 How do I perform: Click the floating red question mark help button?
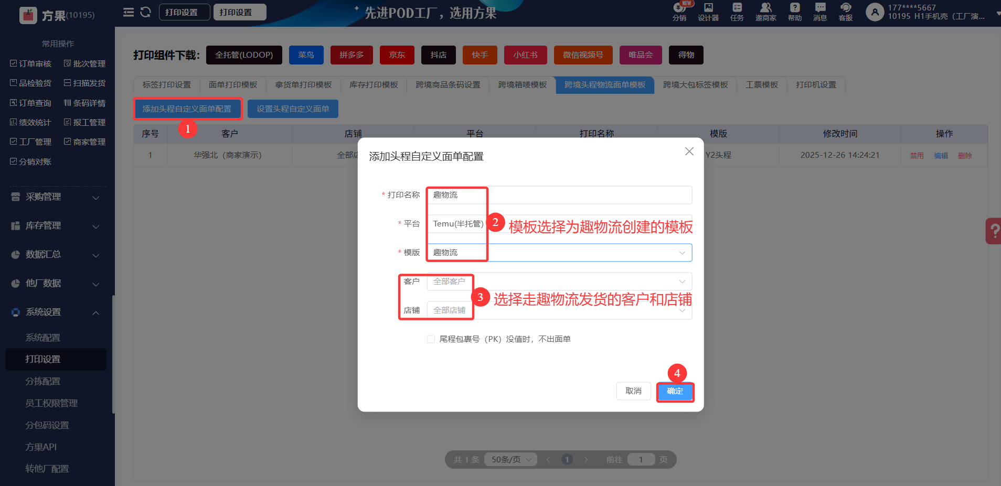click(x=994, y=231)
